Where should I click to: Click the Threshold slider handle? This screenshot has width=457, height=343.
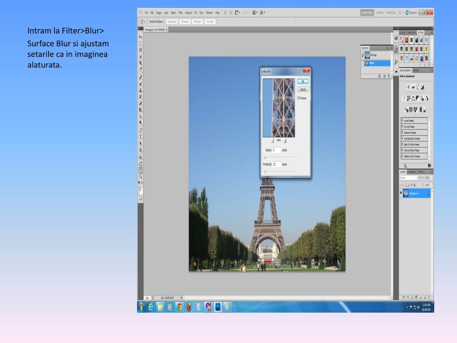265,171
